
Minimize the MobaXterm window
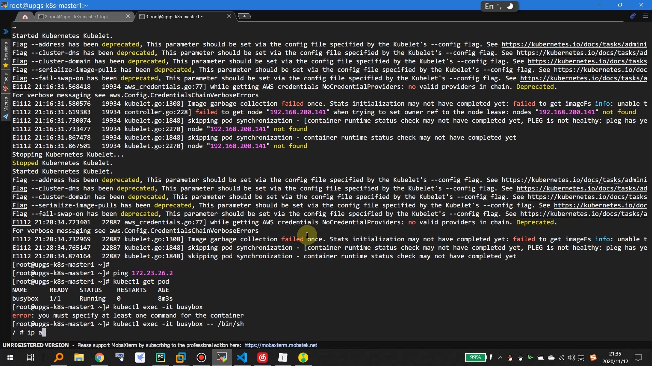[600, 5]
